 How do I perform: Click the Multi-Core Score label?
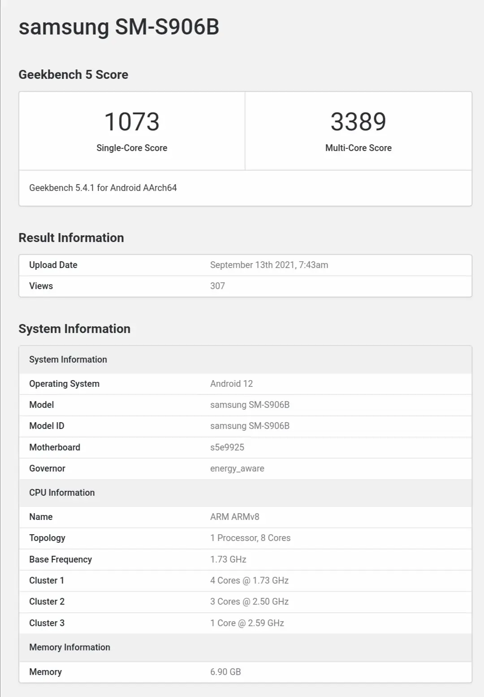click(x=359, y=148)
